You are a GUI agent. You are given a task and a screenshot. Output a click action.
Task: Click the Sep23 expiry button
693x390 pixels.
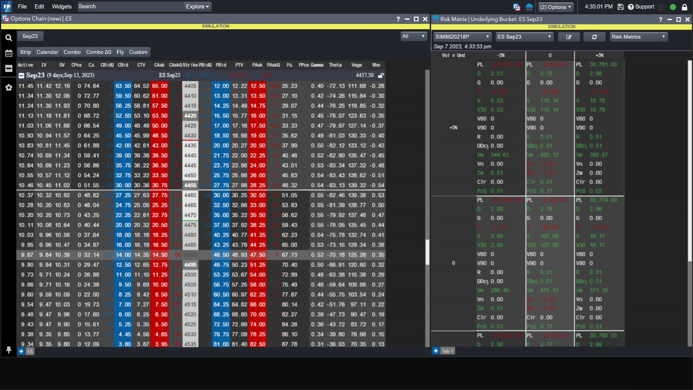(x=30, y=36)
